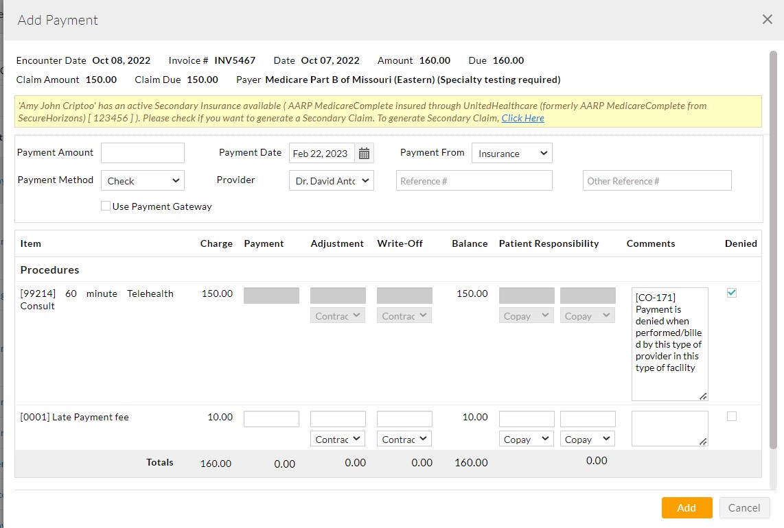Click the Reference # field
Viewport: 784px width, 528px height.
(x=474, y=180)
